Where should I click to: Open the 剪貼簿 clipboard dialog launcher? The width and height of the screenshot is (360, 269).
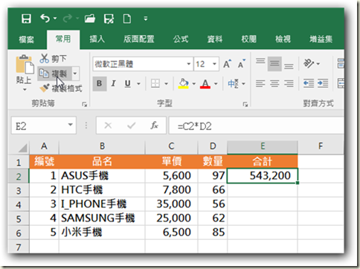click(85, 105)
